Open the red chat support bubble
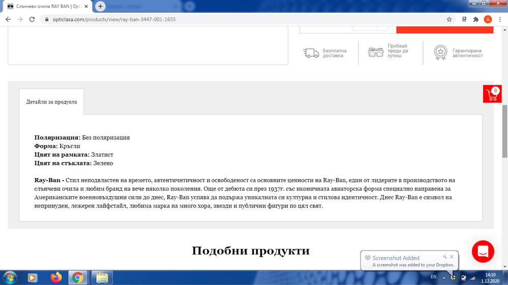The height and width of the screenshot is (285, 508). (483, 252)
